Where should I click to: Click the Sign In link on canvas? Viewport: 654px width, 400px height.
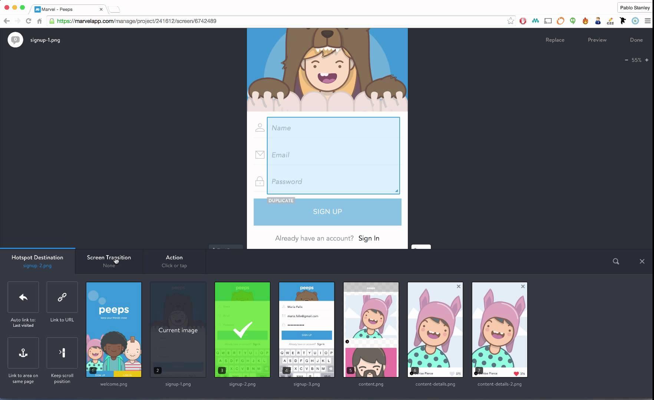[369, 238]
